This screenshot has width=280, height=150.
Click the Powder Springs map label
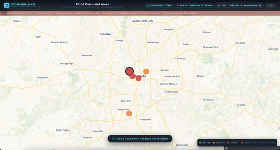59,42
